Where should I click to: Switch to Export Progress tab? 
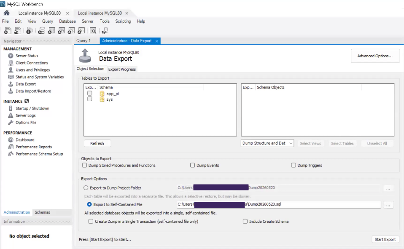click(122, 69)
